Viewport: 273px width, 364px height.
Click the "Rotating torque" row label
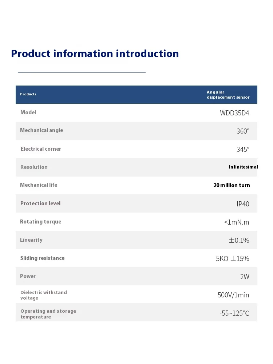click(x=40, y=222)
